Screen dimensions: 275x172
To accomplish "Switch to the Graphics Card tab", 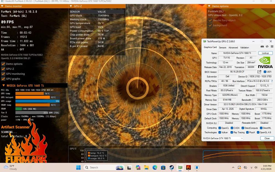I will coord(210,47).
